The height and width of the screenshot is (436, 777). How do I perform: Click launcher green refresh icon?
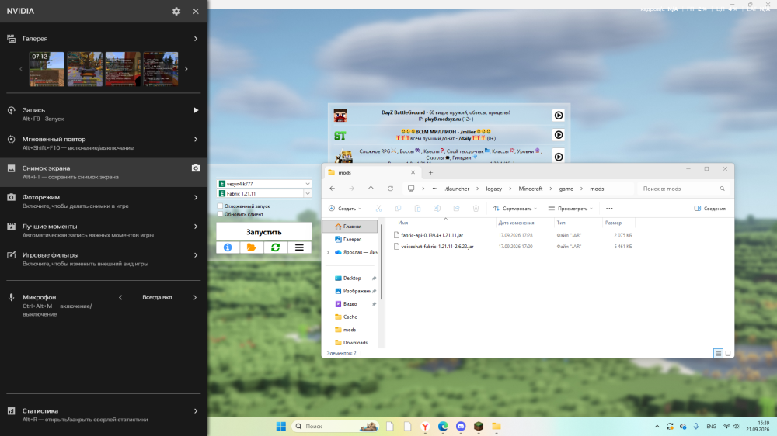pyautogui.click(x=276, y=247)
